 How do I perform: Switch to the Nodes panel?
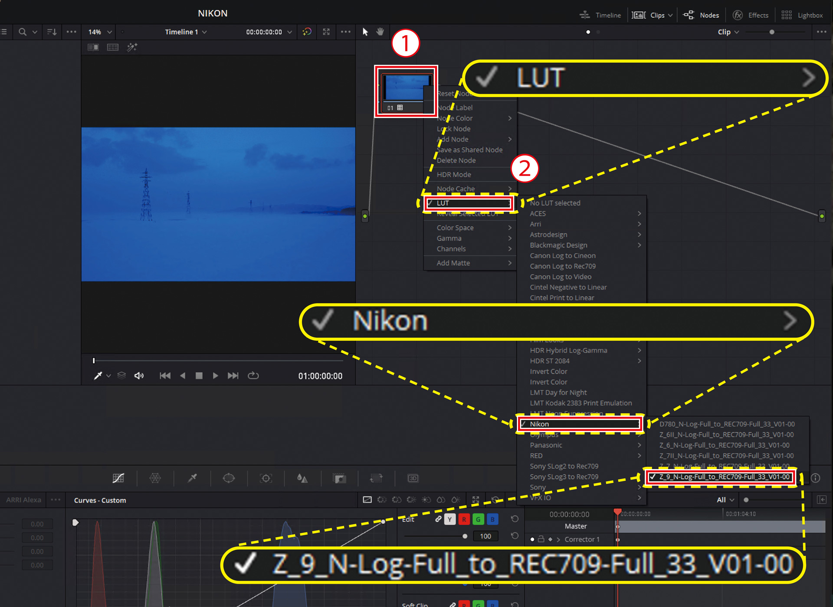tap(701, 14)
